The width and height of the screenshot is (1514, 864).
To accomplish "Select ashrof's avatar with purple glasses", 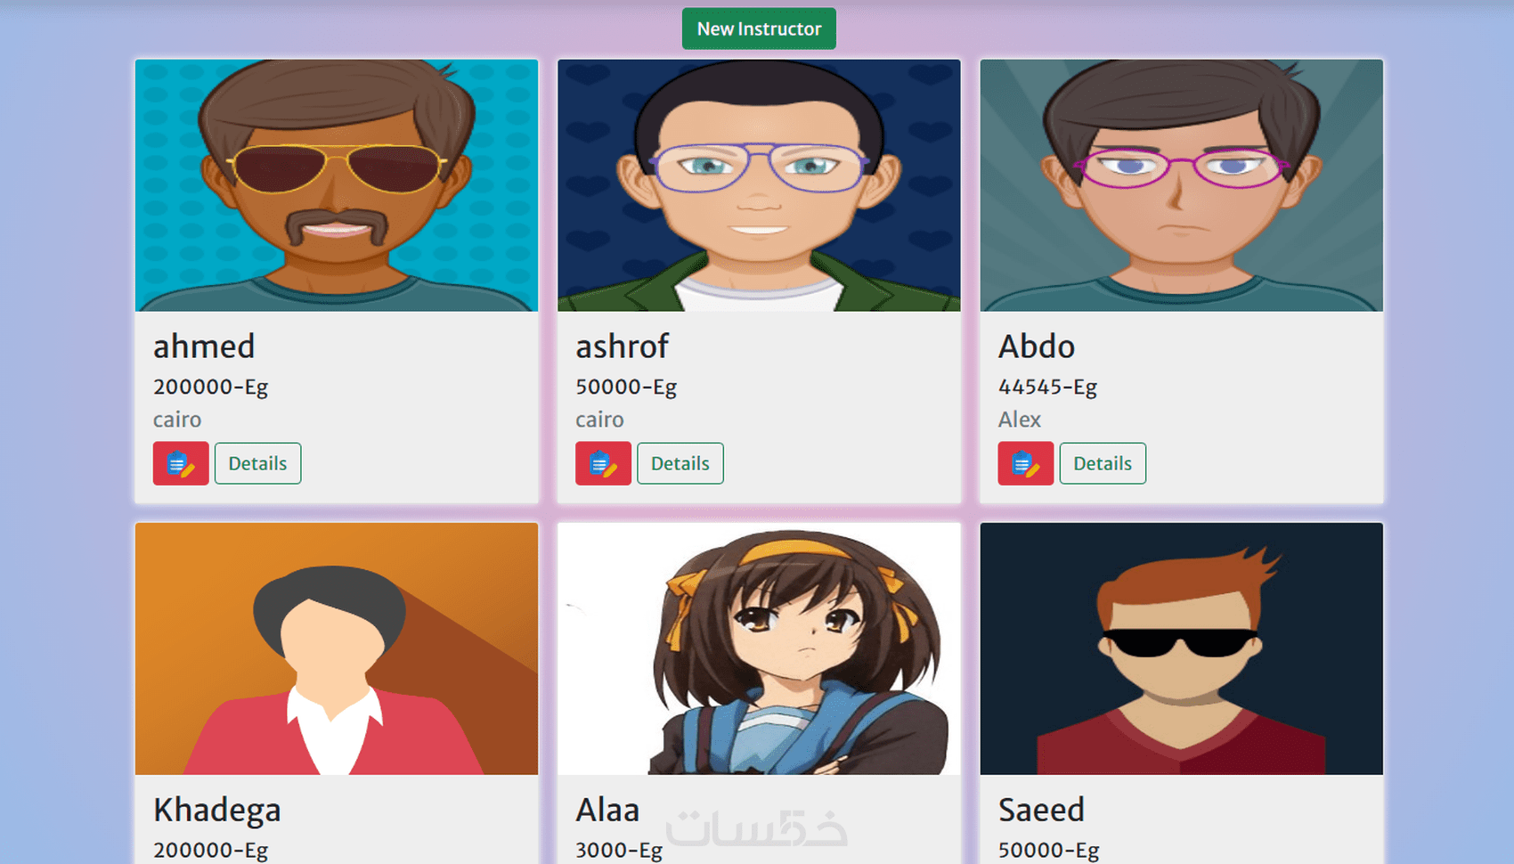I will [x=759, y=185].
